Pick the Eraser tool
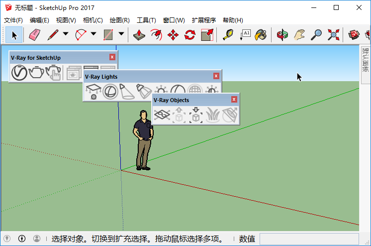This screenshot has width=371, height=246. click(x=34, y=35)
